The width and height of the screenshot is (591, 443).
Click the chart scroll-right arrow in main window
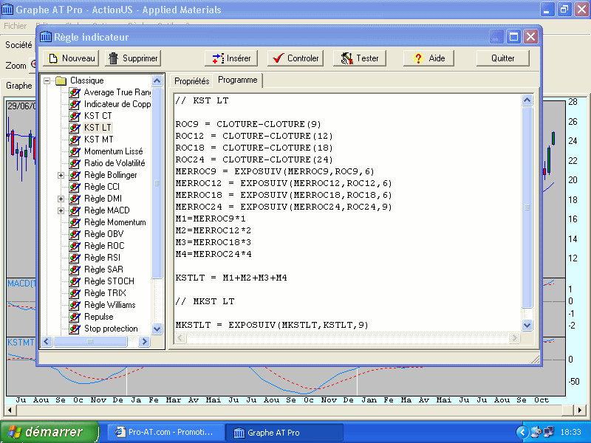click(x=580, y=410)
